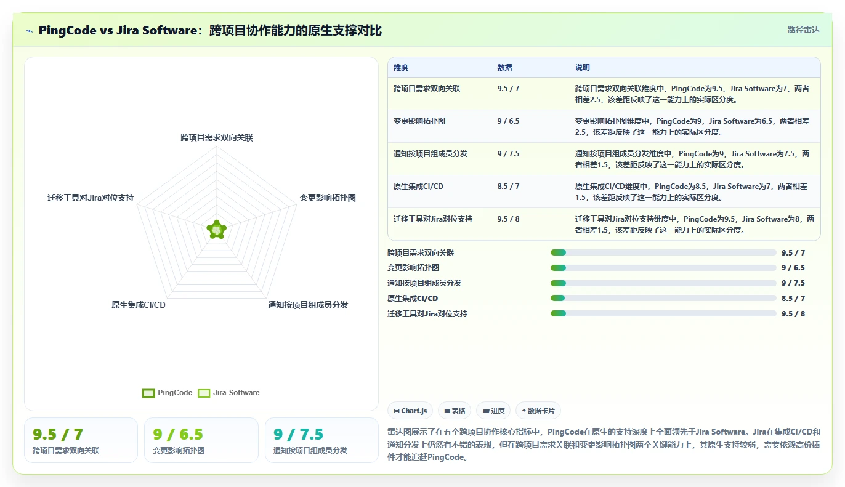Open the Chart.js chip
The width and height of the screenshot is (845, 487).
click(x=411, y=411)
